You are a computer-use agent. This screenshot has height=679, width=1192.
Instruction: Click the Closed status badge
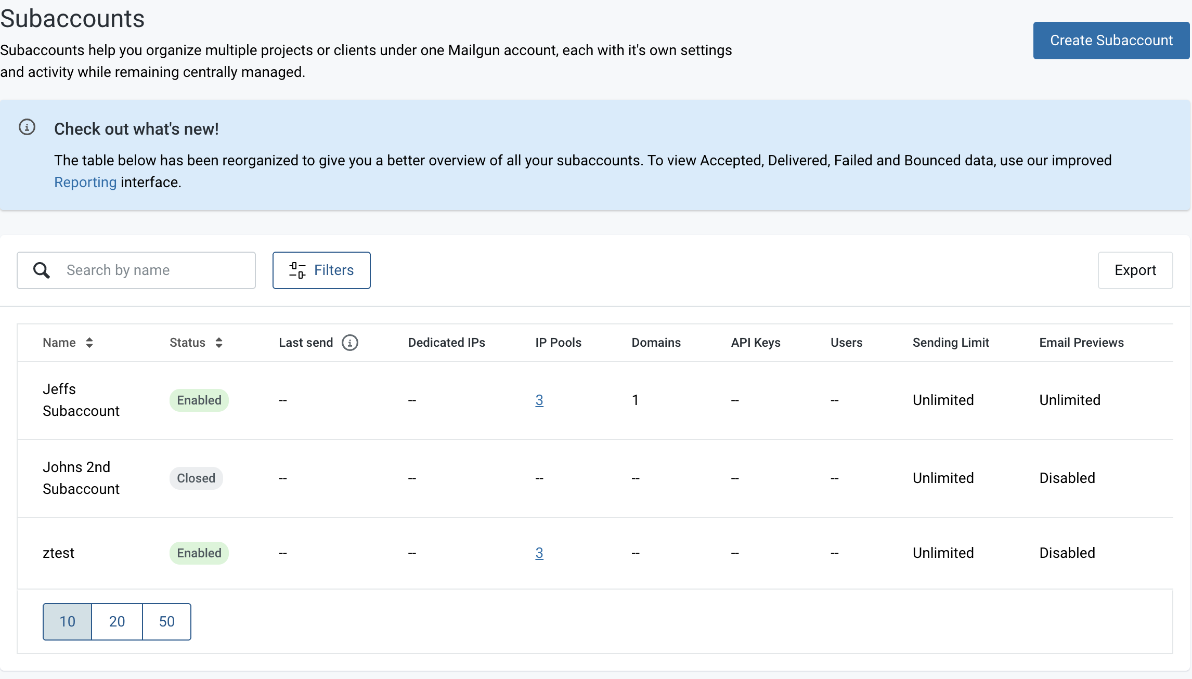coord(196,478)
